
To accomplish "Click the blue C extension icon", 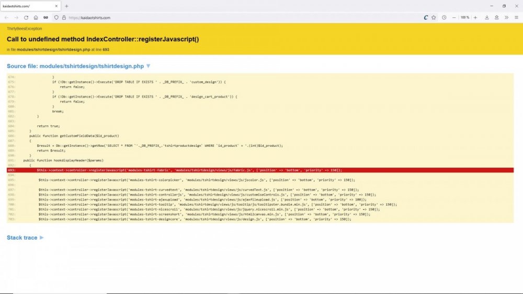I will pyautogui.click(x=426, y=18).
